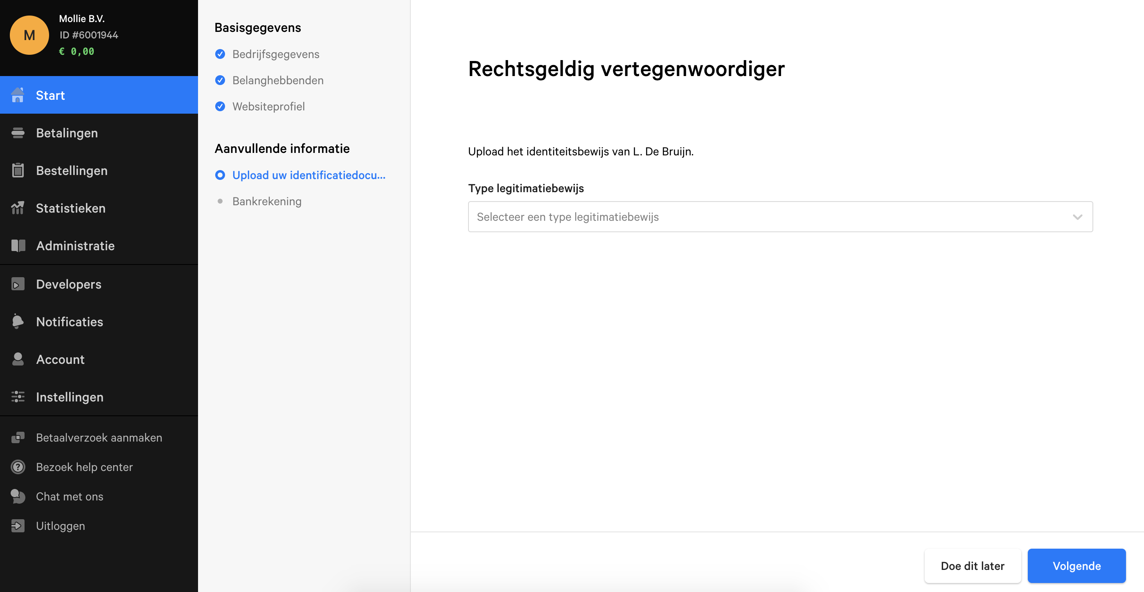1144x592 pixels.
Task: Open Notificaties in sidebar
Action: click(x=99, y=321)
